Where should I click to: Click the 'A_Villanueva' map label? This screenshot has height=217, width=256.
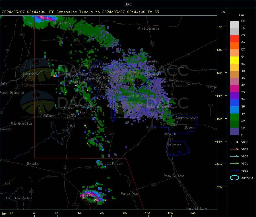point(148,29)
